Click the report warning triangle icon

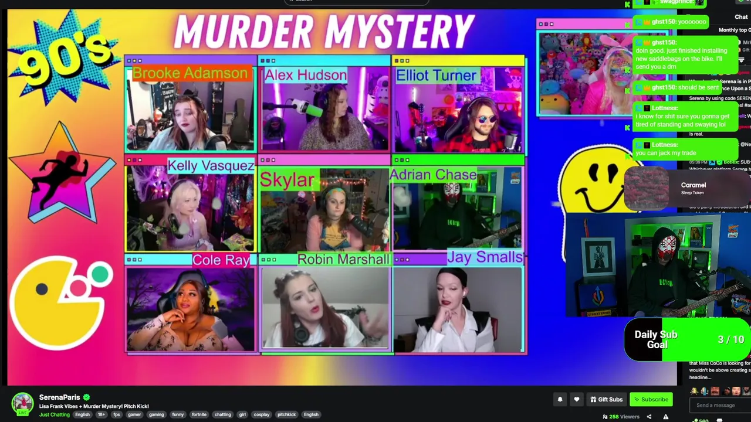(x=665, y=417)
